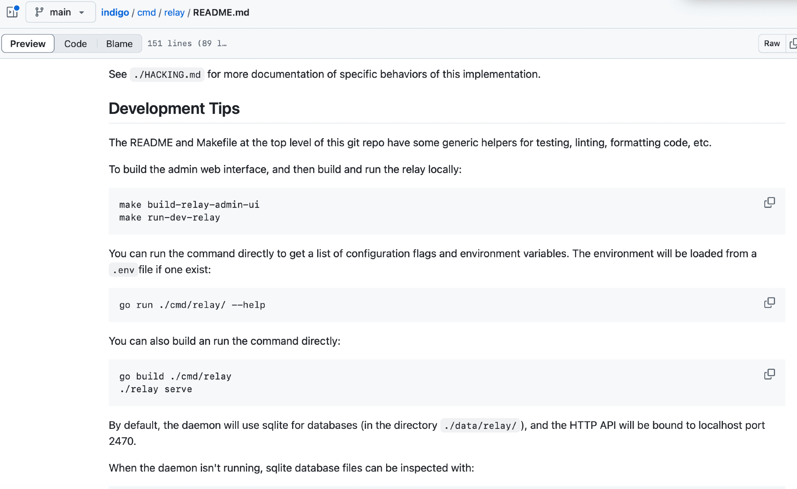Copy the go run --help command
The image size is (797, 489).
[x=769, y=303]
